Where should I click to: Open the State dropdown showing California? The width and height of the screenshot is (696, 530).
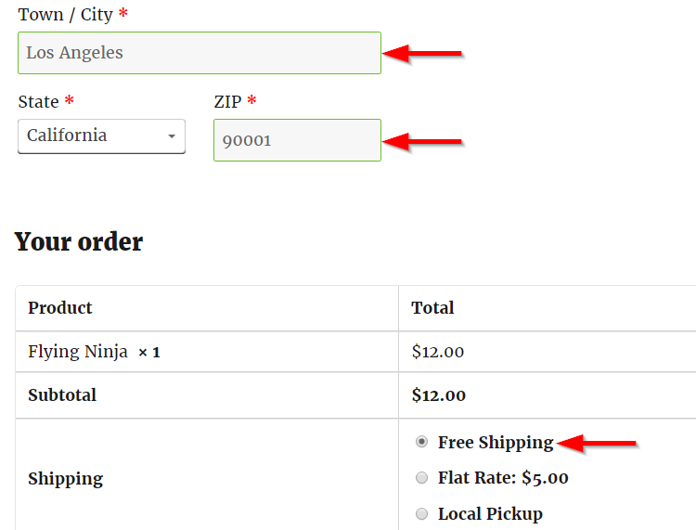click(101, 136)
